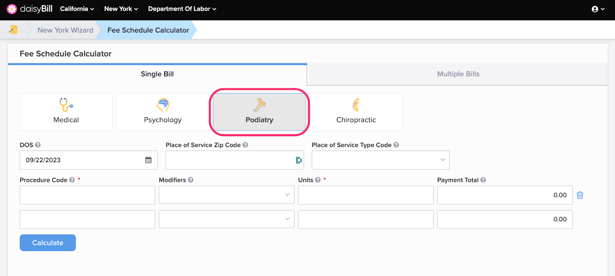Click help icon beside Place of Service Zip Code
The image size is (615, 276).
click(x=245, y=145)
